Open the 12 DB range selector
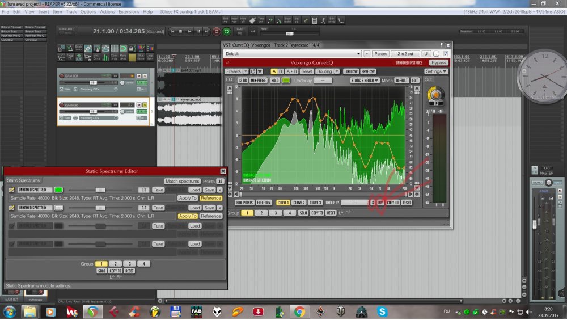Image resolution: width=567 pixels, height=320 pixels. click(x=243, y=81)
